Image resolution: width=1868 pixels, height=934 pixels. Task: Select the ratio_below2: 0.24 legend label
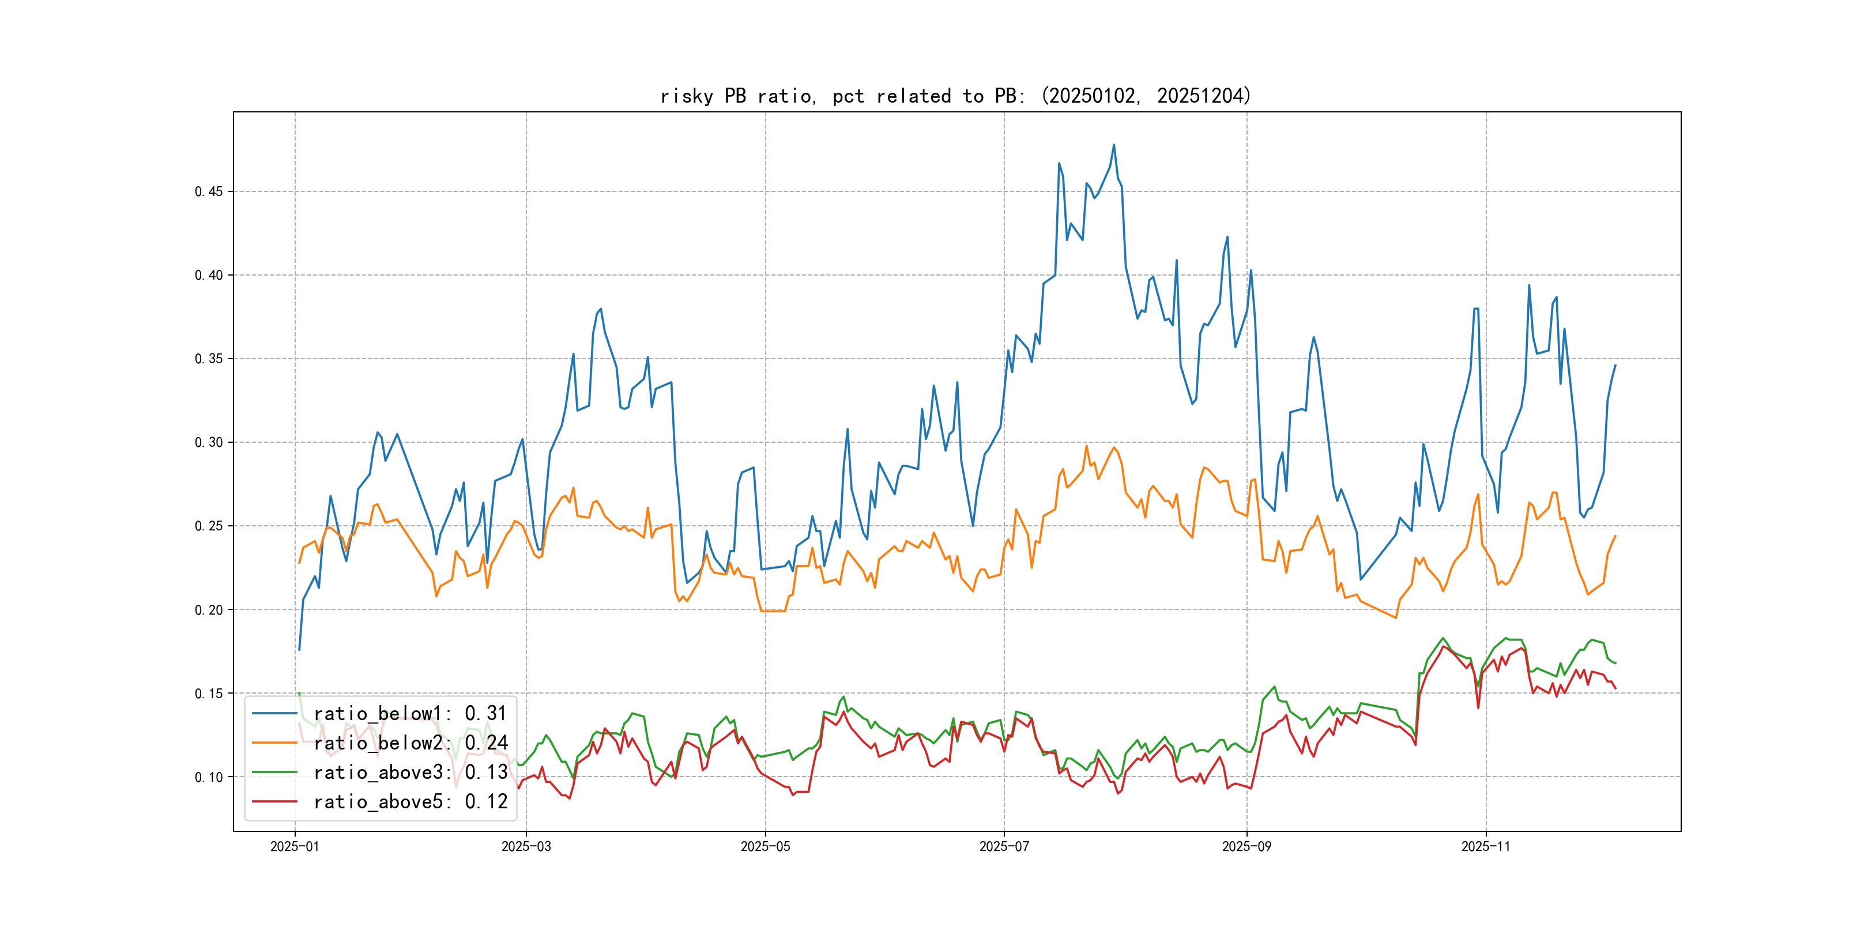point(410,743)
